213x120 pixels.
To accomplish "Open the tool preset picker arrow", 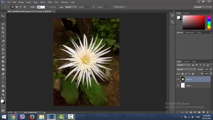I will pyautogui.click(x=8, y=7).
